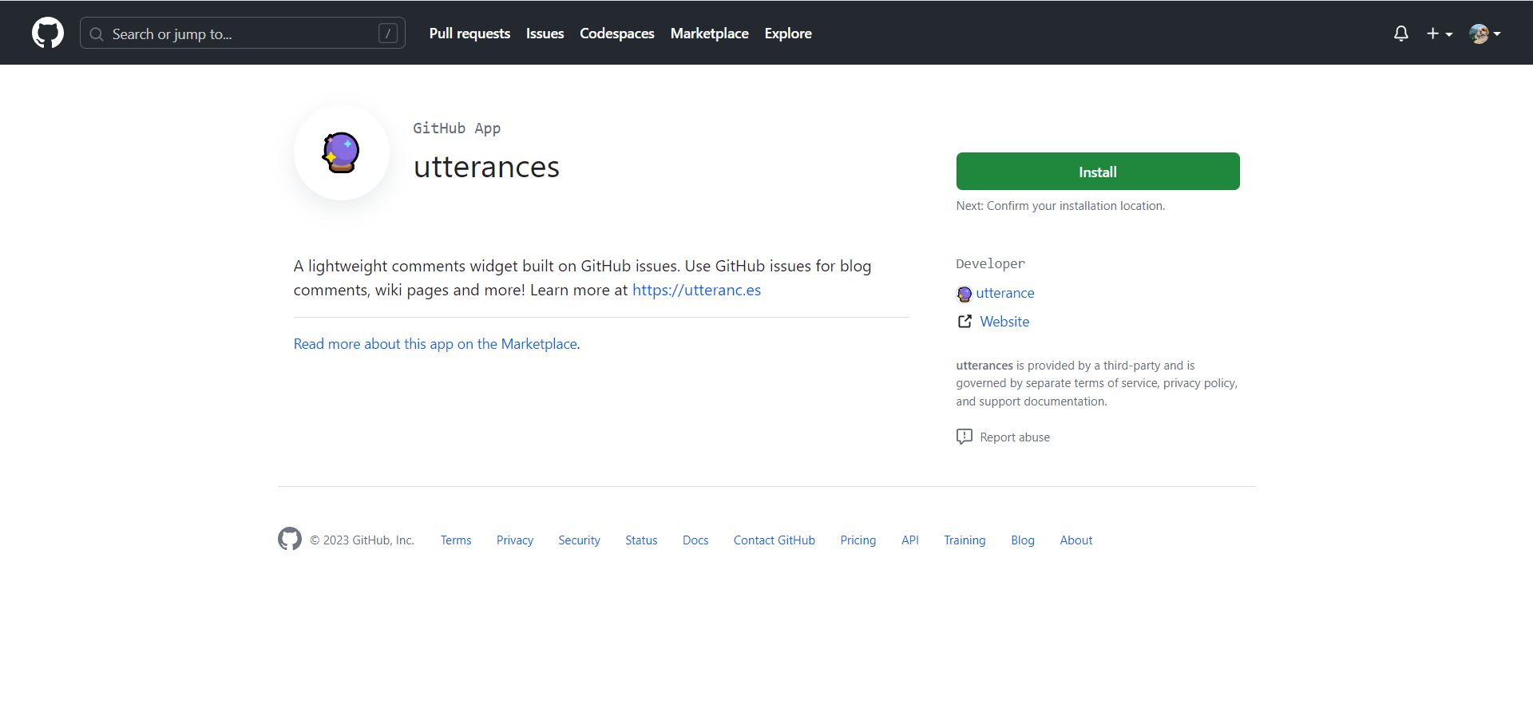
Task: Read more about this app on the Marketplace
Action: tap(435, 344)
